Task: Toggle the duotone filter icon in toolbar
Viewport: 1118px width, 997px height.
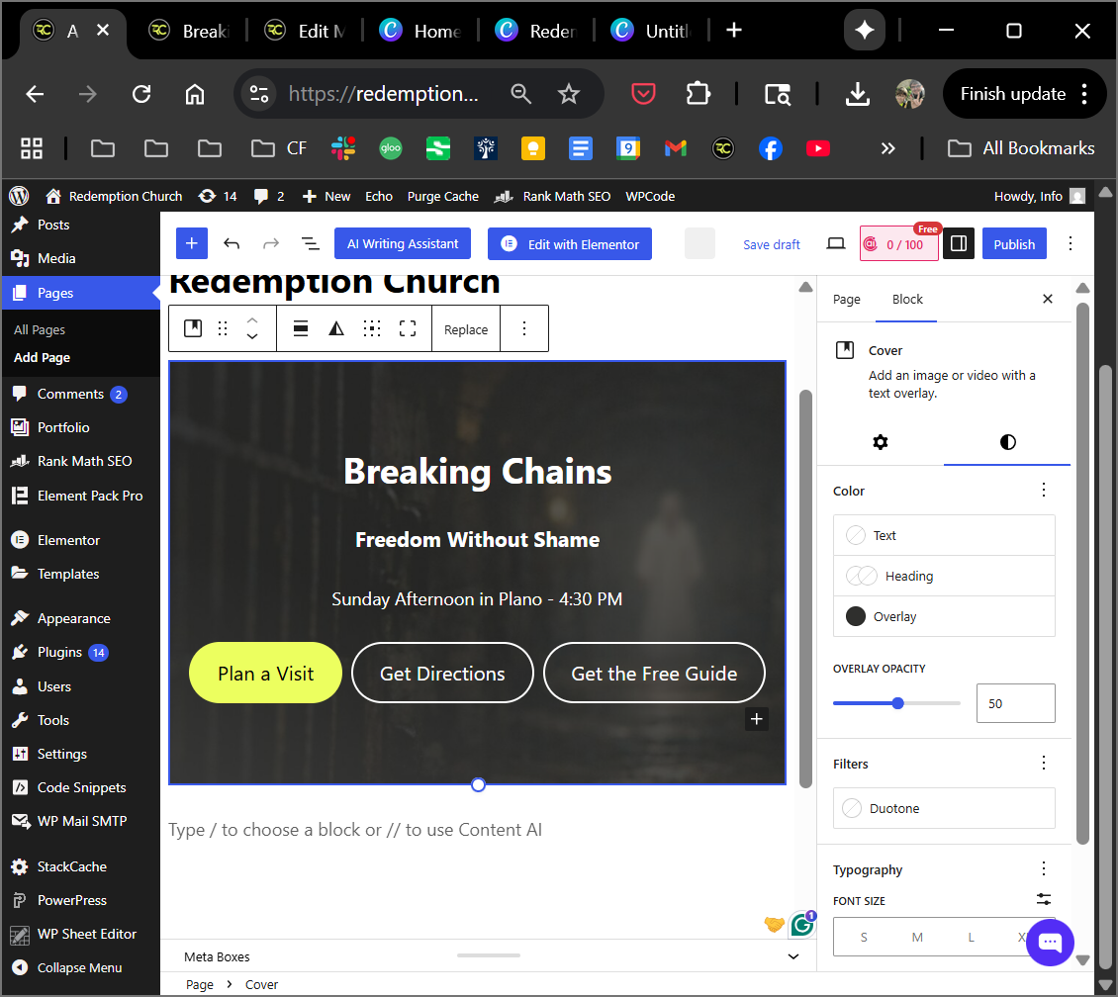Action: pos(336,329)
